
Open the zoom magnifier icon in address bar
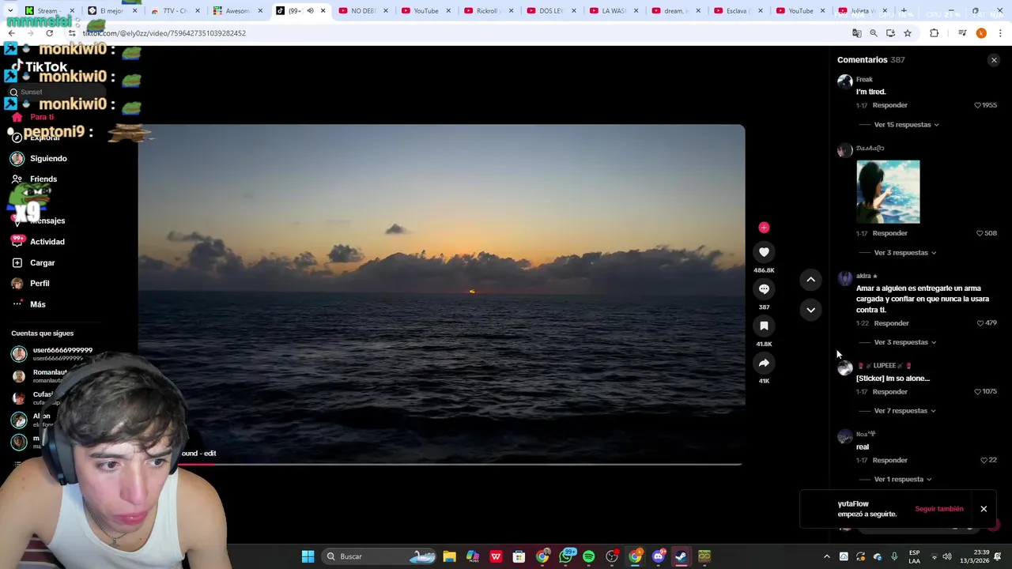click(x=874, y=33)
